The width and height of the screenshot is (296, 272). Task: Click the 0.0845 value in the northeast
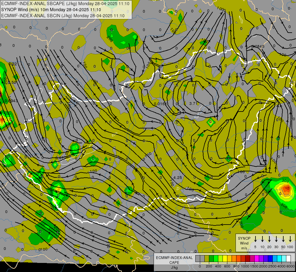(x=258, y=47)
